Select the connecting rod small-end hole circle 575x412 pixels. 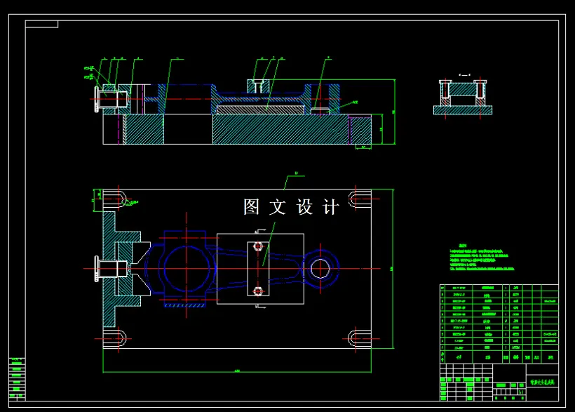click(320, 268)
